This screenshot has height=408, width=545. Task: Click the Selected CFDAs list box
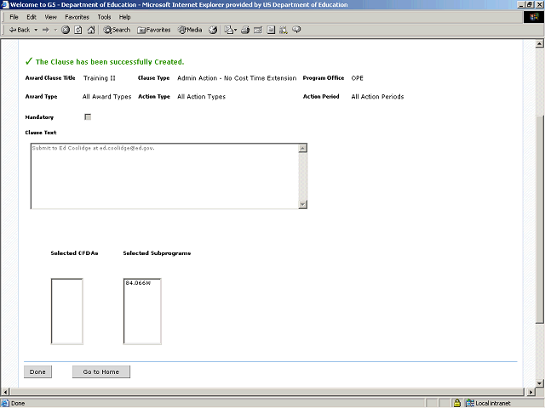point(66,311)
